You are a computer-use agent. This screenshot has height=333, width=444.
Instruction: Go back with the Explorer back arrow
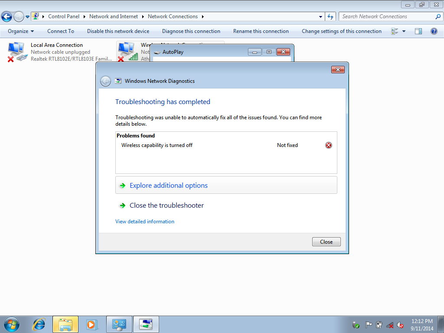[7, 16]
